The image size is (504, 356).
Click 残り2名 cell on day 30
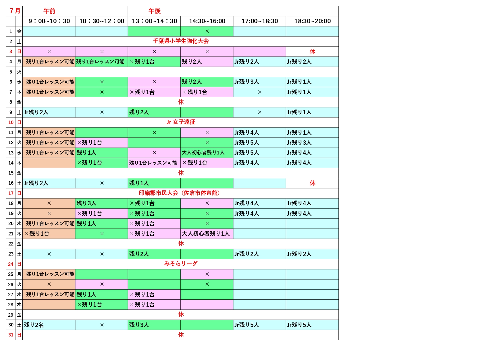(x=49, y=325)
